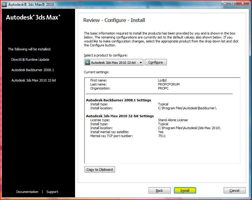Open the Support link

coord(52,192)
